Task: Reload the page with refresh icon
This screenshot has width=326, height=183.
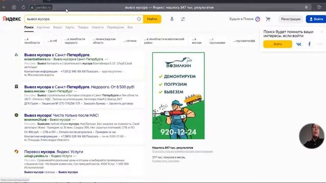Action: click(23, 7)
